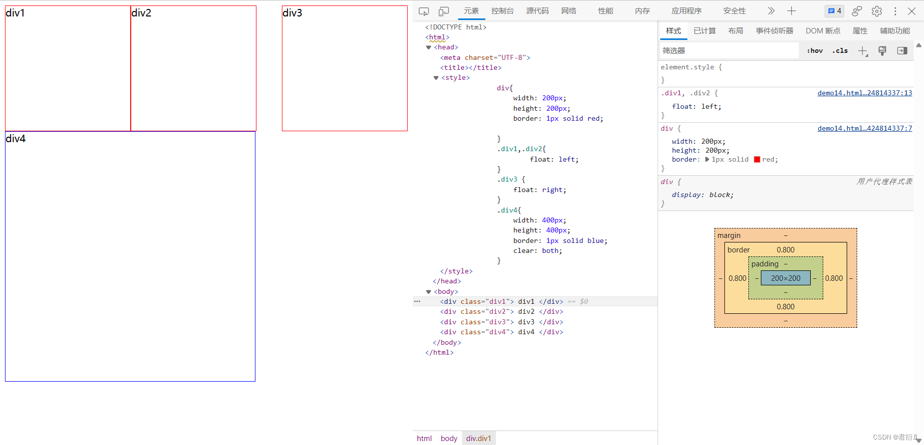This screenshot has width=924, height=445.
Task: Toggle device emulation icon
Action: (444, 11)
